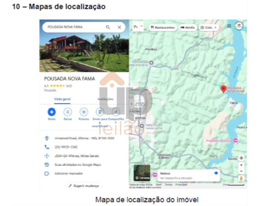Click the Termos footer link

click(169, 184)
